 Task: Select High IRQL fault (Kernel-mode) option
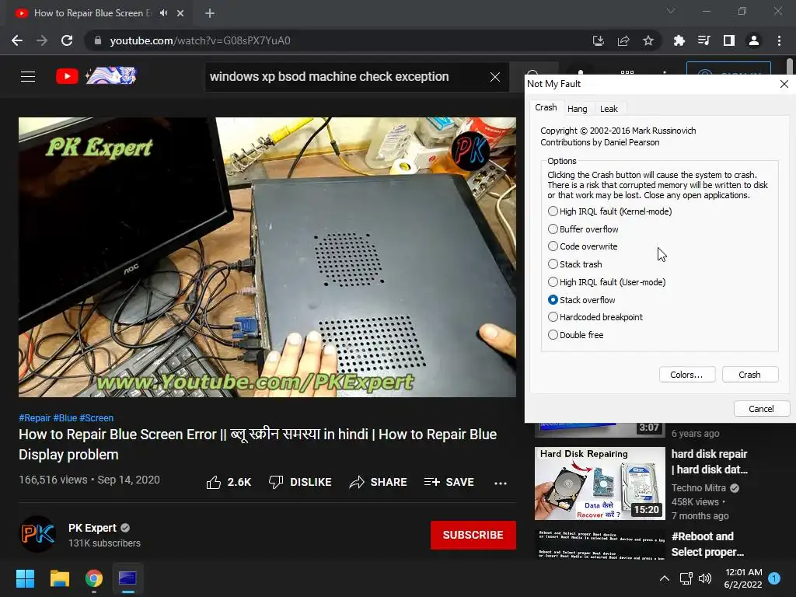[x=609, y=211]
